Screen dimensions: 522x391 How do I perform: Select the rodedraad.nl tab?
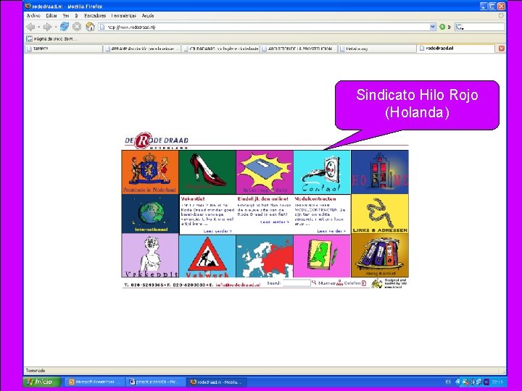pos(456,49)
